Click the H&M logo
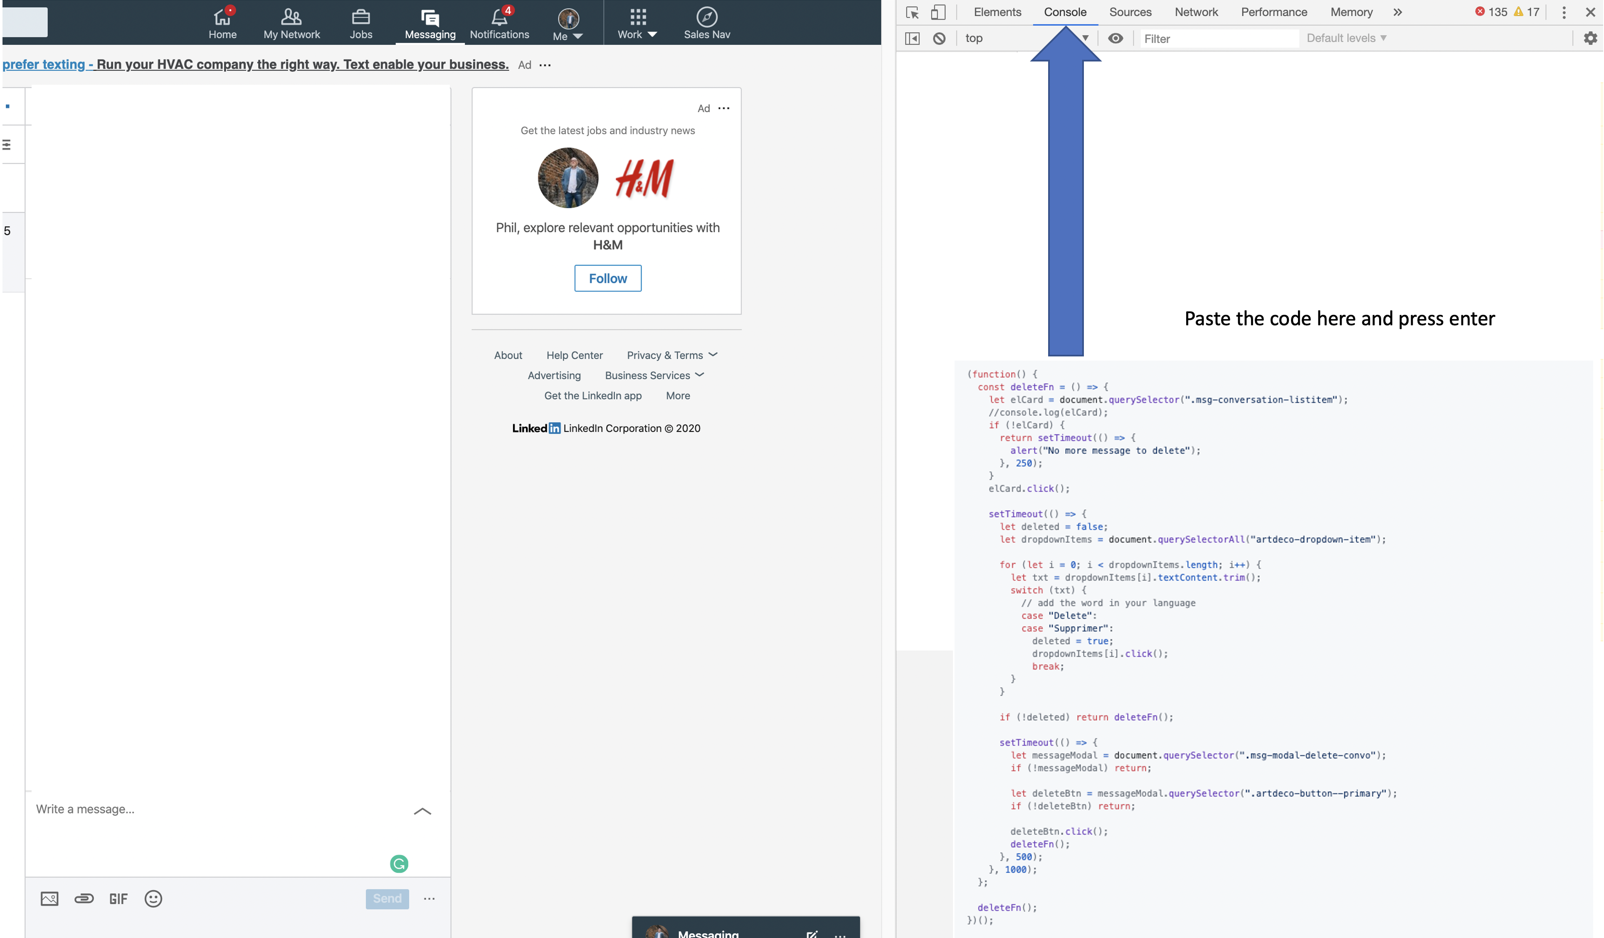 (x=644, y=178)
